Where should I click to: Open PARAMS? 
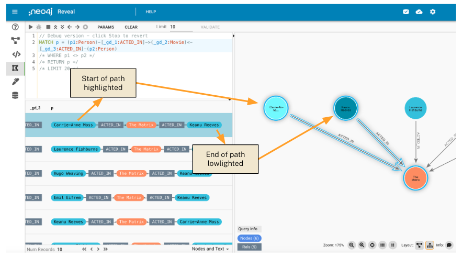tap(106, 27)
